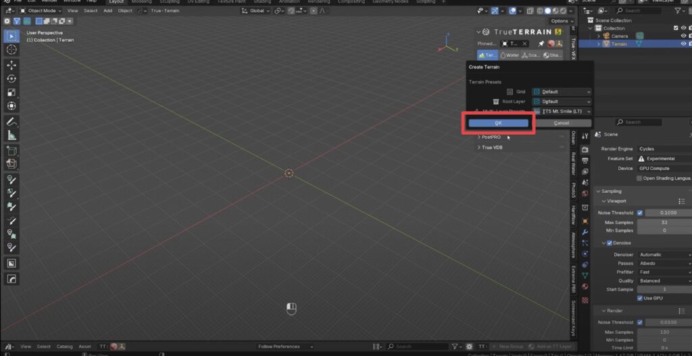
Task: Select the Select Box tool
Action: (11, 36)
